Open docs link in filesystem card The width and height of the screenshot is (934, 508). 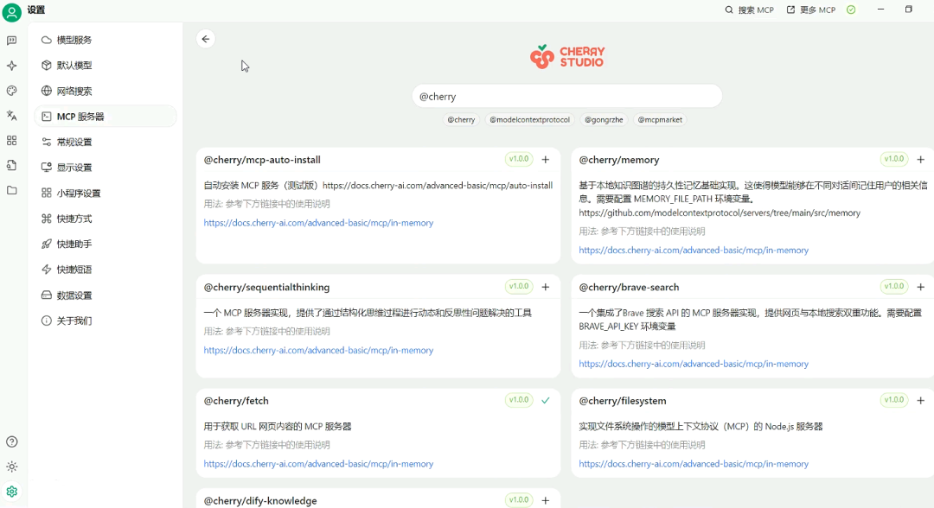pos(694,464)
